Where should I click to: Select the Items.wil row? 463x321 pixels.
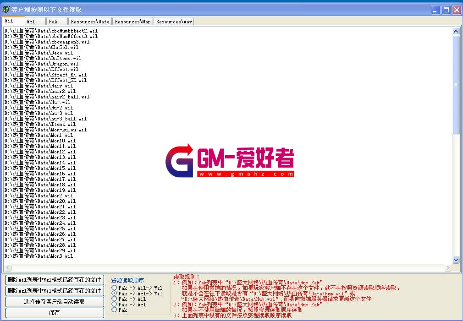pyautogui.click(x=40, y=125)
